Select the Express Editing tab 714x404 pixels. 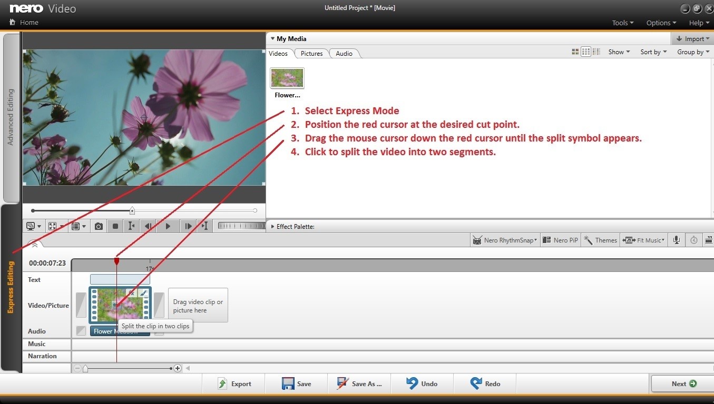click(x=11, y=287)
